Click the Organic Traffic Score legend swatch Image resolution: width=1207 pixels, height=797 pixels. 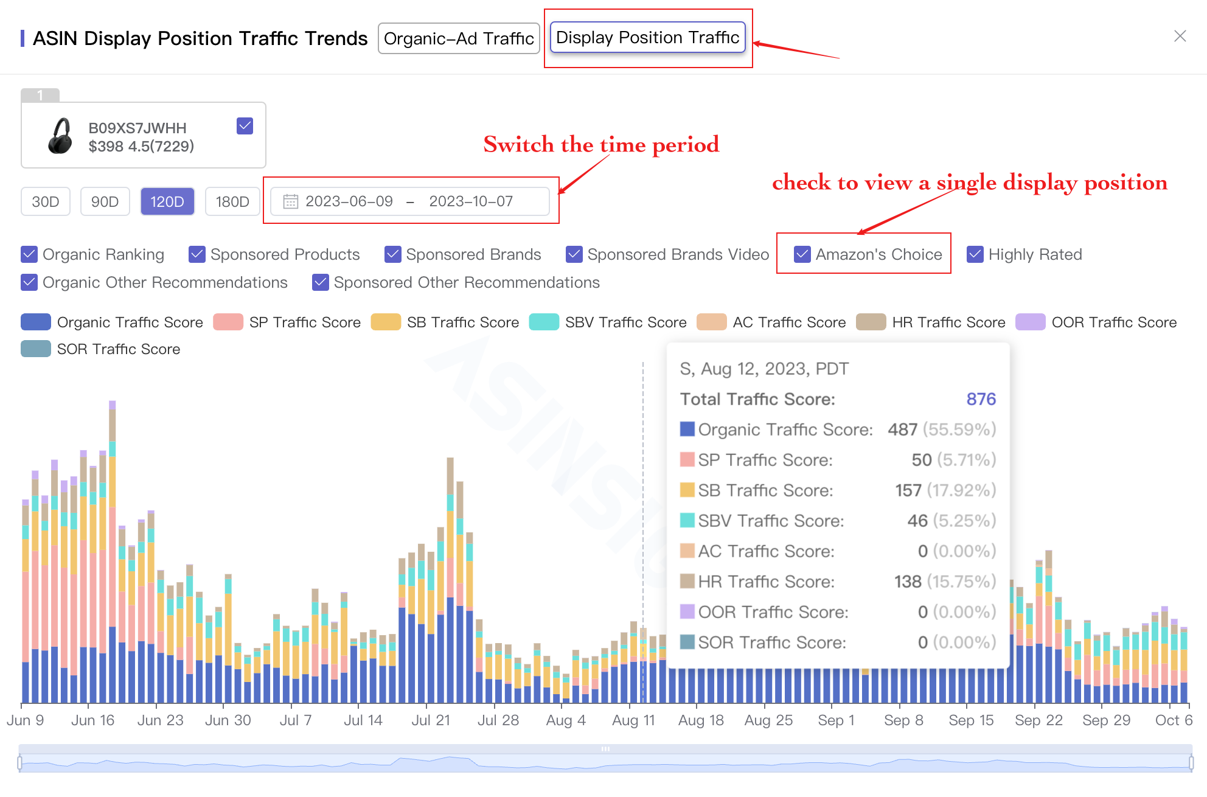pyautogui.click(x=35, y=321)
